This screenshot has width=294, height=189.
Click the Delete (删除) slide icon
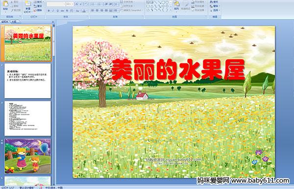click(x=38, y=10)
